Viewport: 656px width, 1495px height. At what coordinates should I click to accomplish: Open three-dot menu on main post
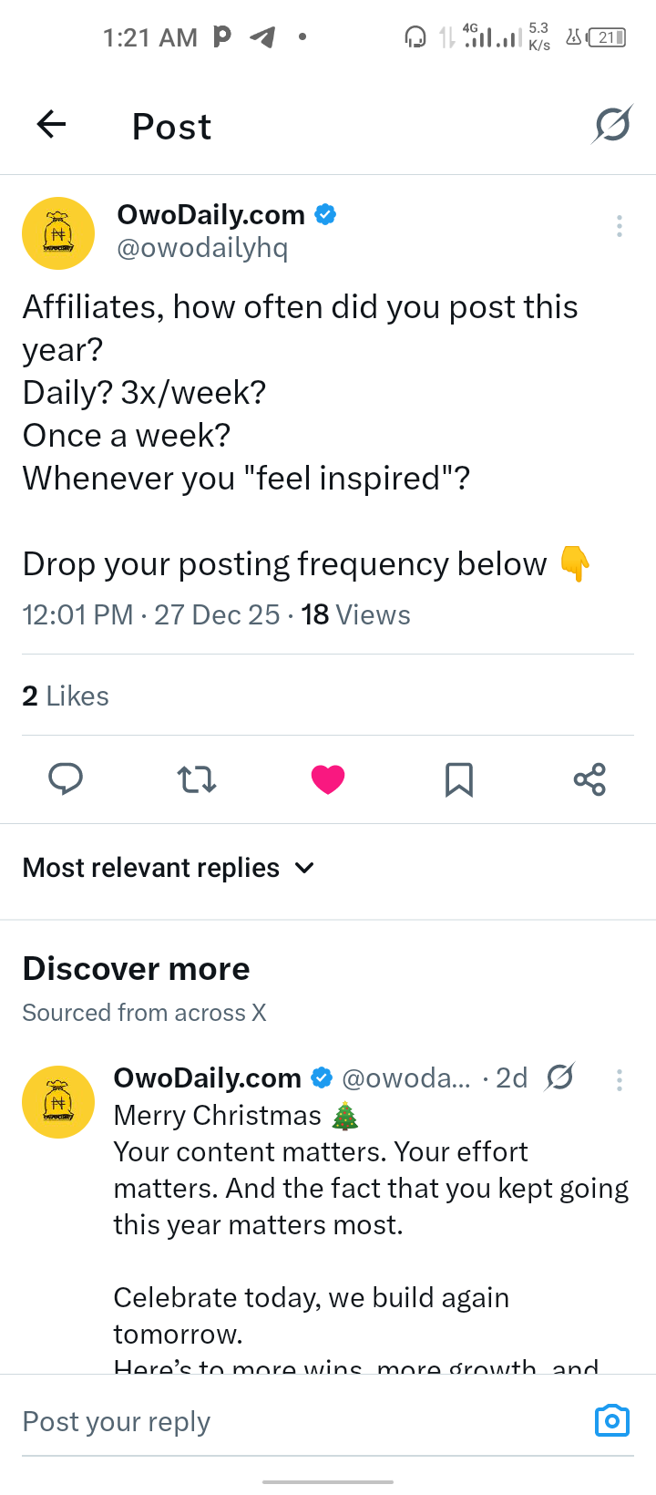(x=620, y=226)
